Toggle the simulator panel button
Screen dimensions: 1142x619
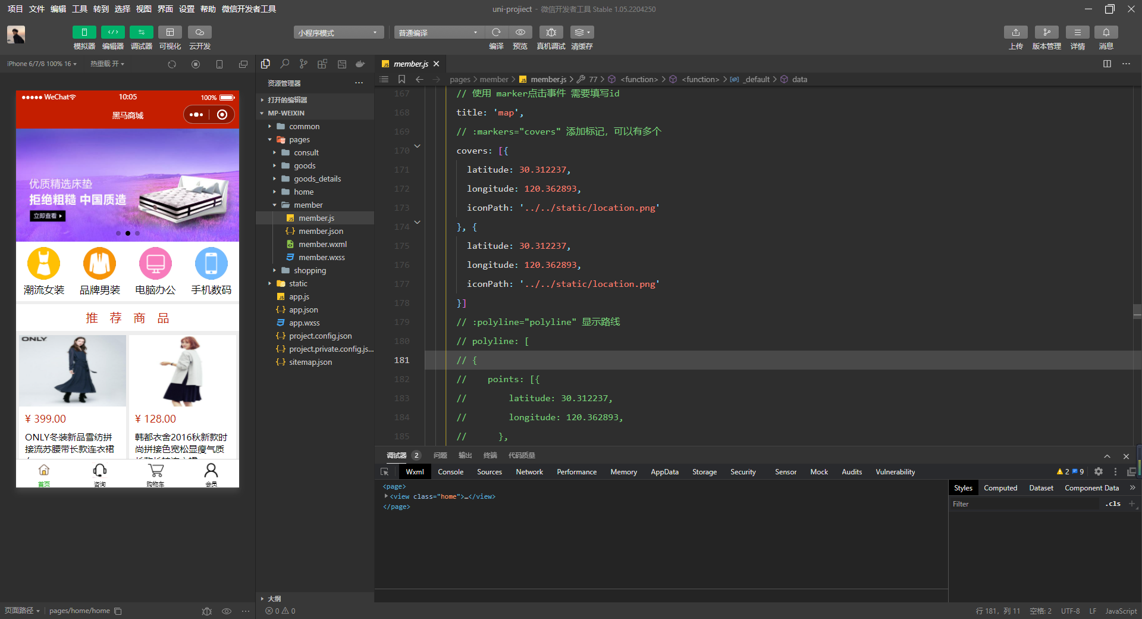pyautogui.click(x=84, y=32)
